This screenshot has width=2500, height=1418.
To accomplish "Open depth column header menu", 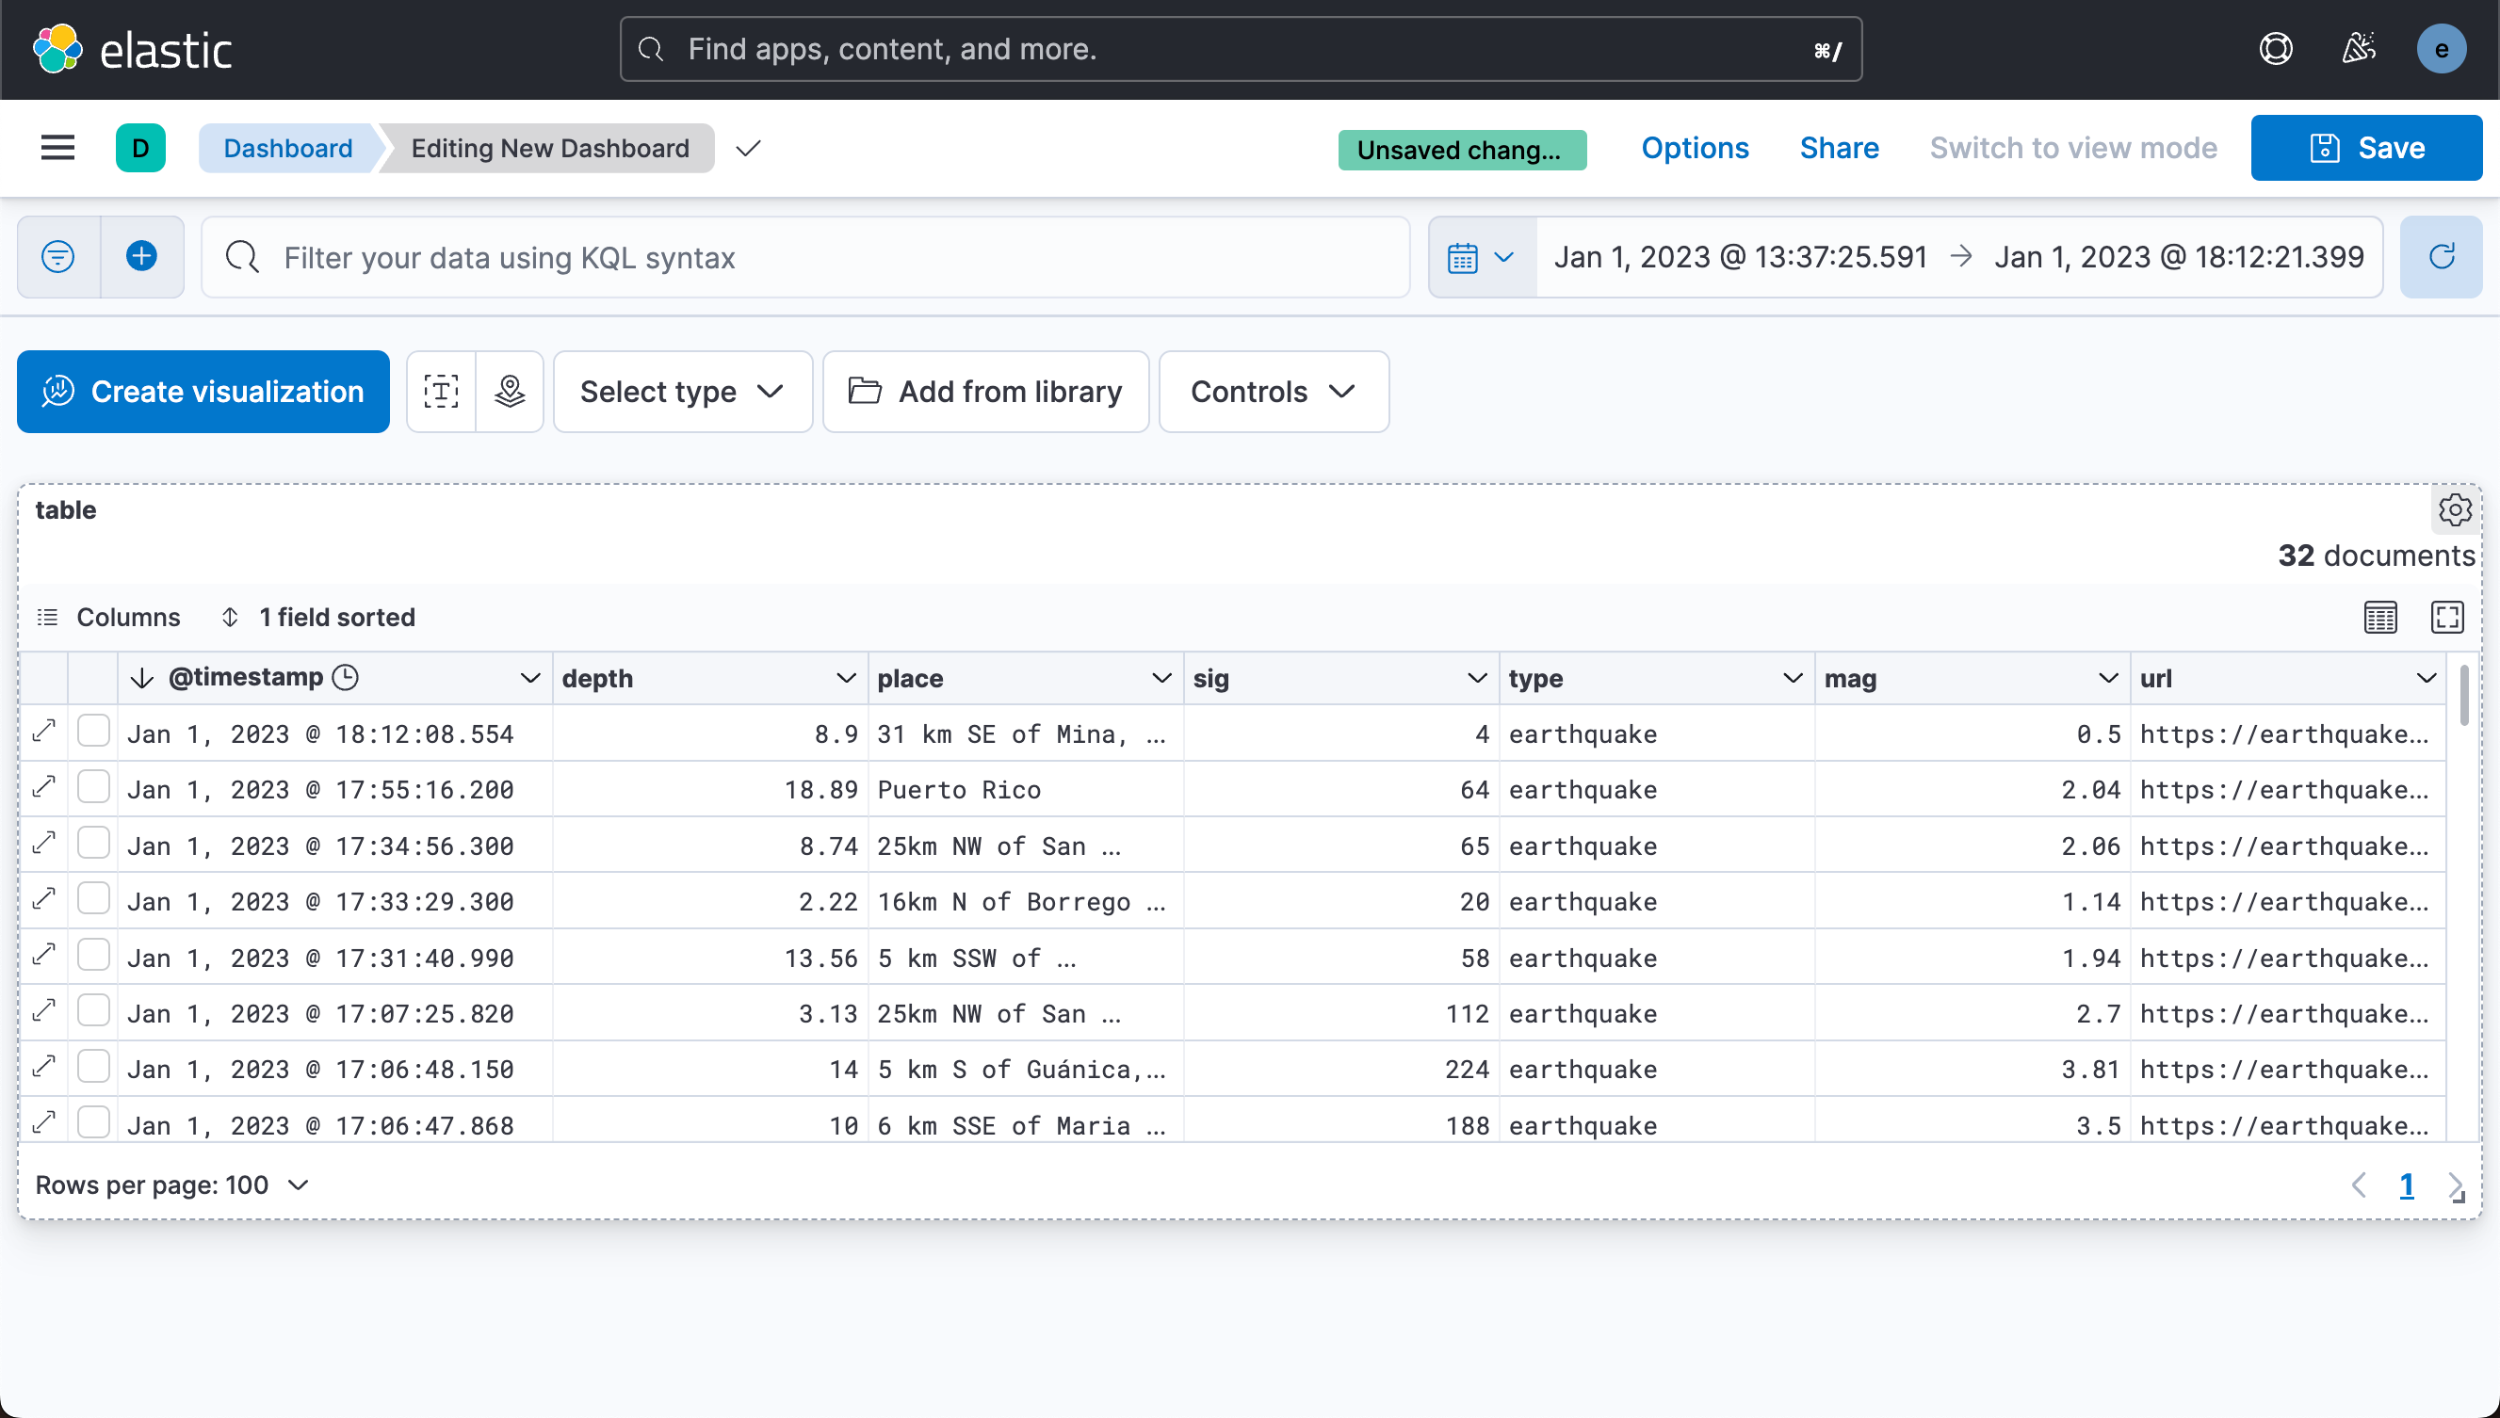I will tap(846, 678).
